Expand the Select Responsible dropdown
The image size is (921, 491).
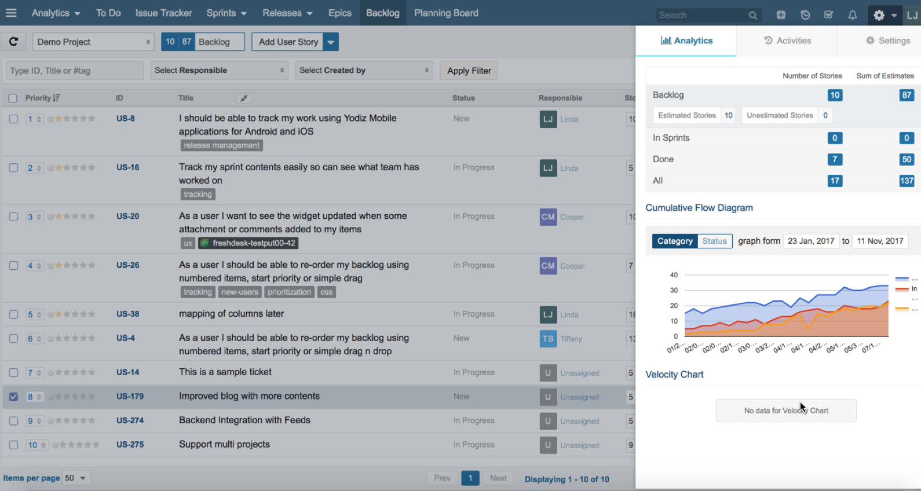219,71
